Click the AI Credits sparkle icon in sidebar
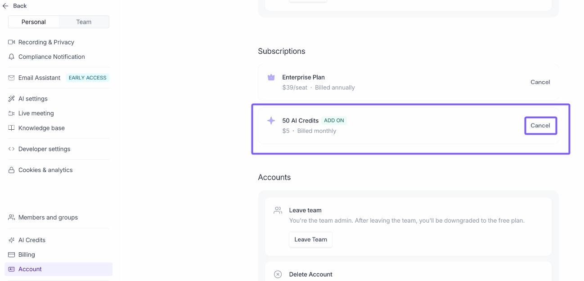The width and height of the screenshot is (584, 281). 12,240
